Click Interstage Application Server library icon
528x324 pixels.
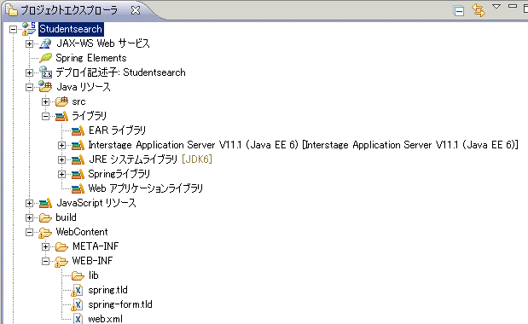[x=78, y=145]
